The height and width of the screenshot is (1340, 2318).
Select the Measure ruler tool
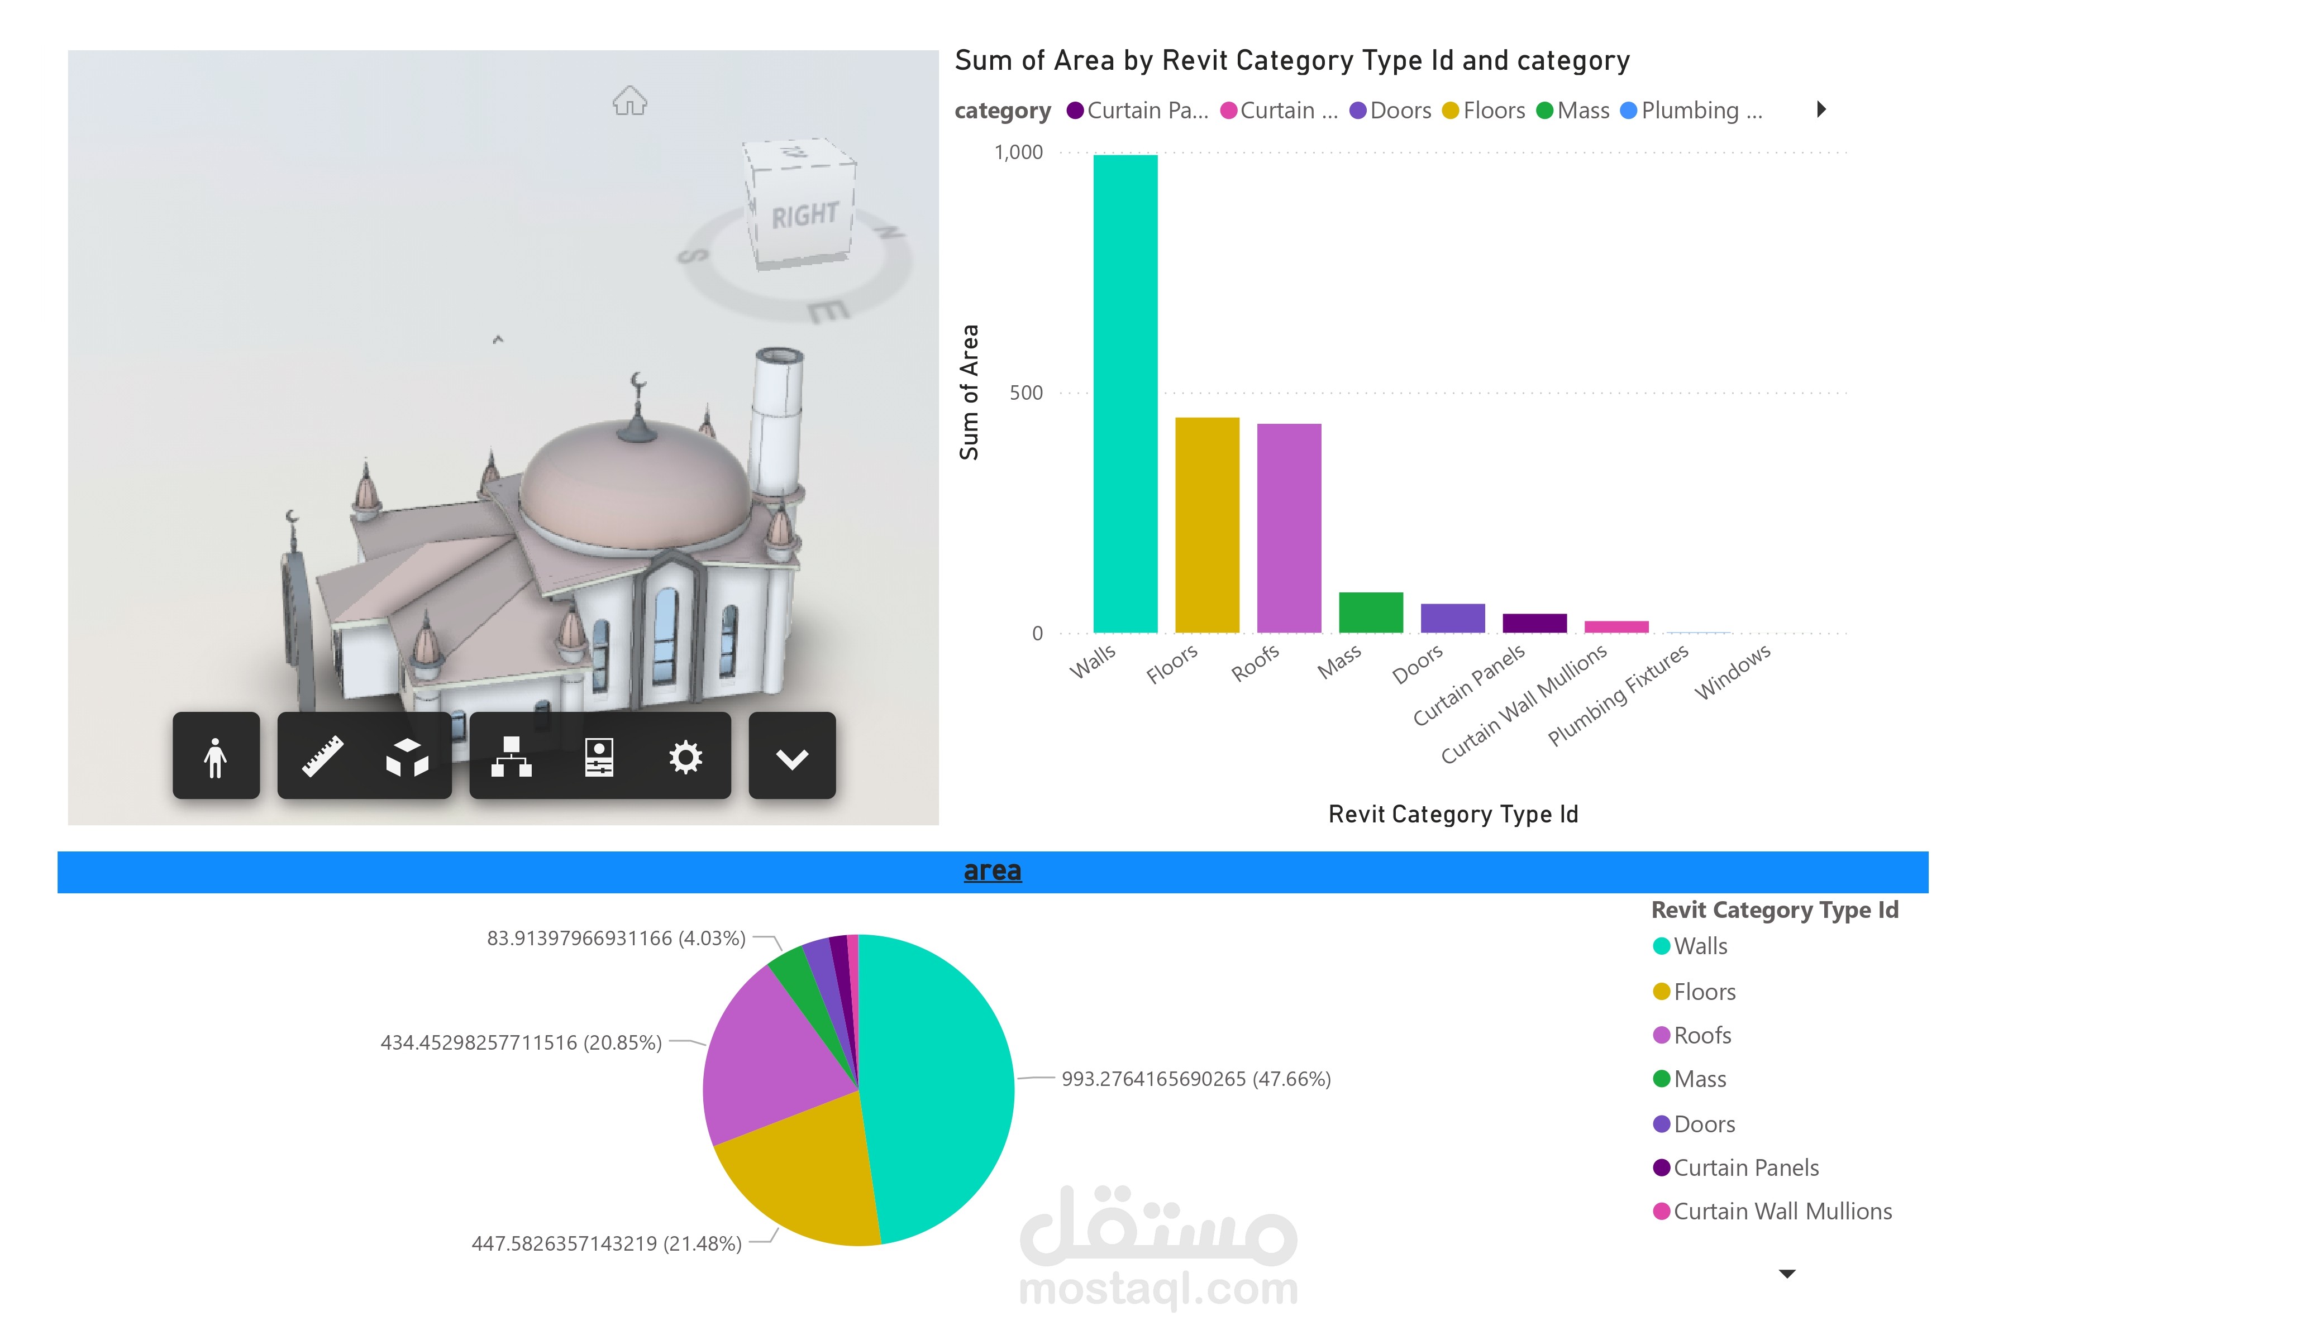[323, 757]
